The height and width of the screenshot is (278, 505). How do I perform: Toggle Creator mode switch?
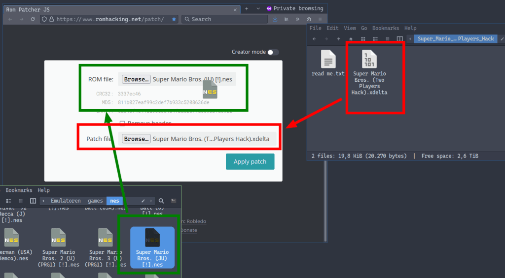[273, 52]
